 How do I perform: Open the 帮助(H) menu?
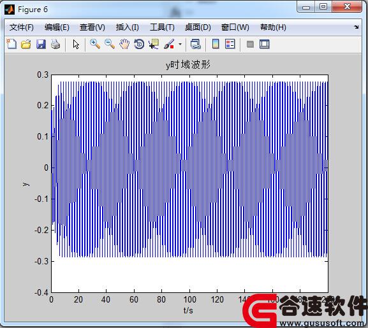pyautogui.click(x=273, y=27)
